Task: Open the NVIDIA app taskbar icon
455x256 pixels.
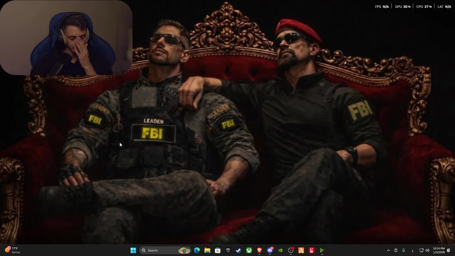Action: coord(280,250)
